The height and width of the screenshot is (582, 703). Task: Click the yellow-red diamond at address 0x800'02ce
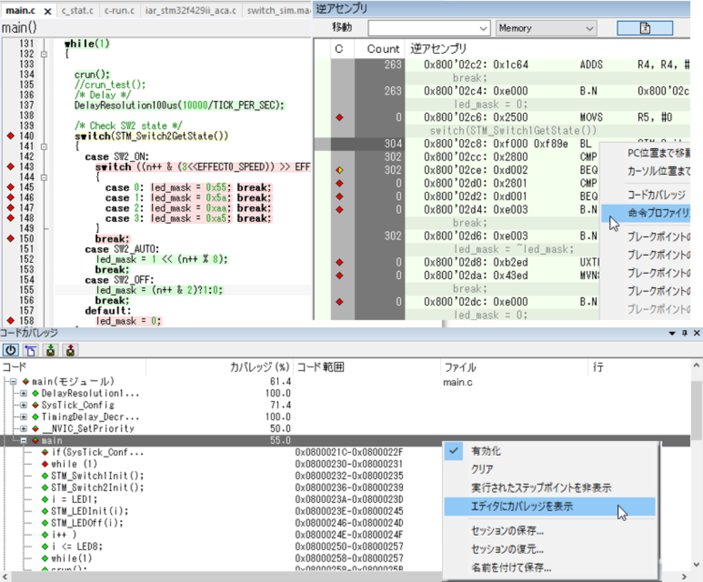point(339,170)
